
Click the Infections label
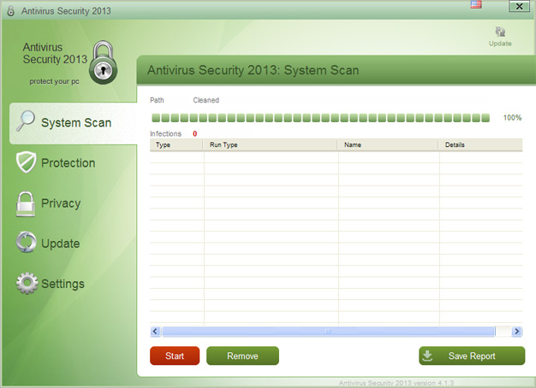tap(165, 134)
